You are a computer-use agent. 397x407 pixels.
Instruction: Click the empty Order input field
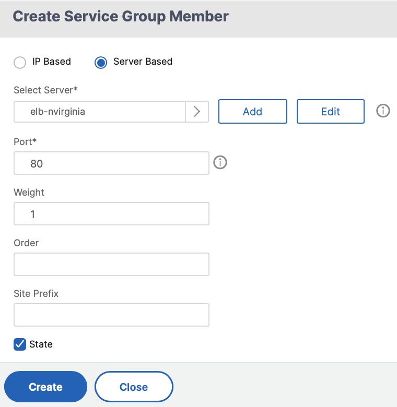click(111, 264)
